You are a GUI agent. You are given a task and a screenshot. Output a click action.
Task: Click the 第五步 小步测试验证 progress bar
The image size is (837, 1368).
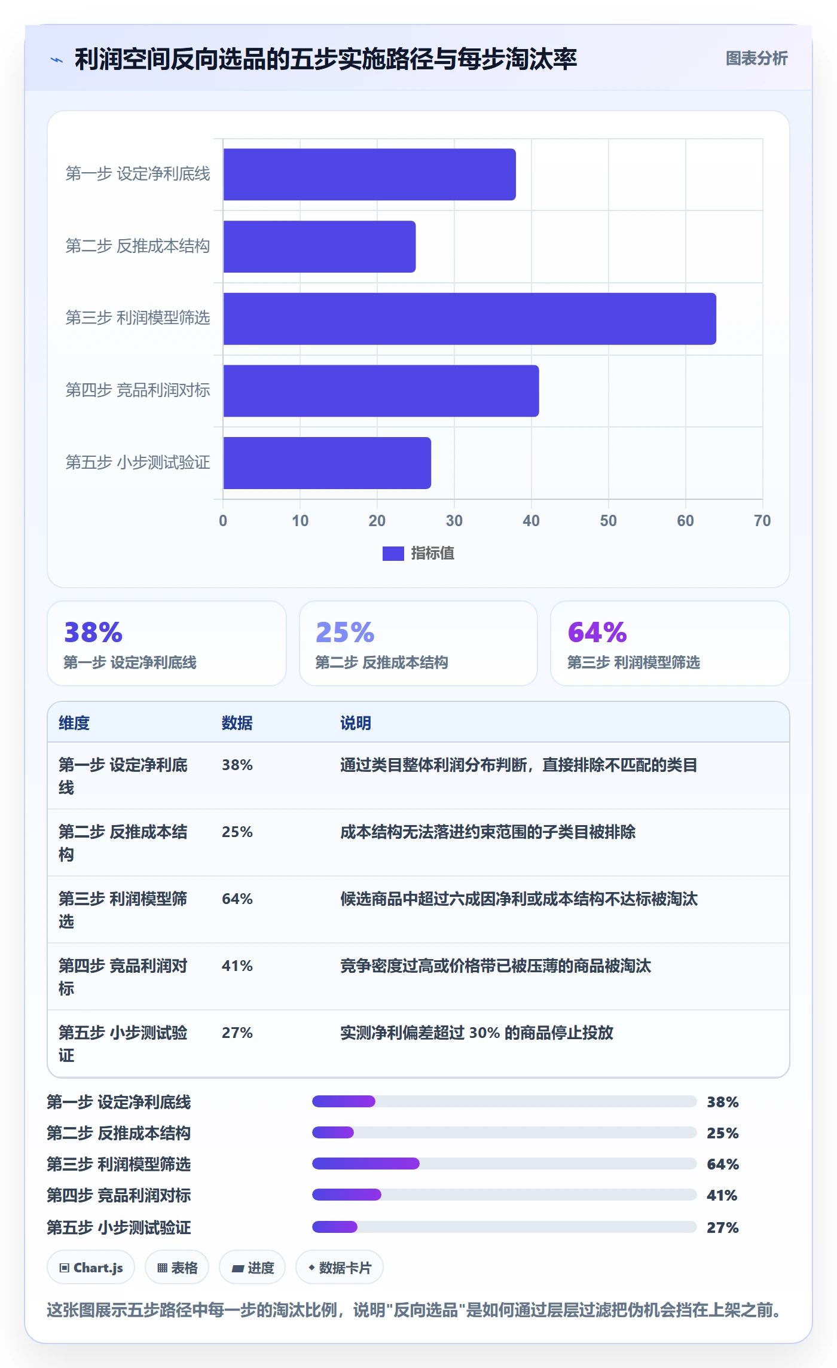click(505, 1227)
